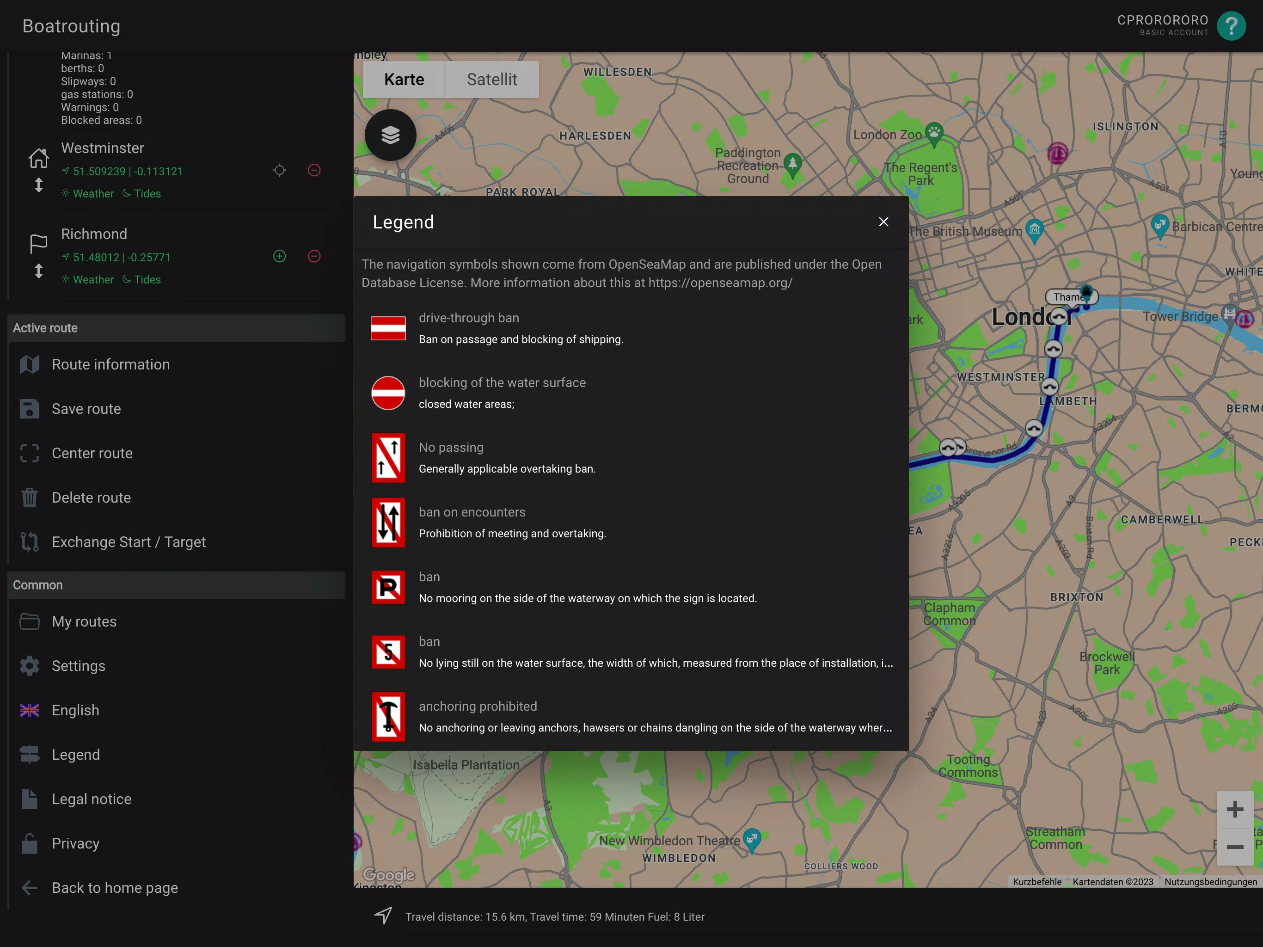Viewport: 1263px width, 947px height.
Task: Open the English language selector
Action: click(x=29, y=710)
